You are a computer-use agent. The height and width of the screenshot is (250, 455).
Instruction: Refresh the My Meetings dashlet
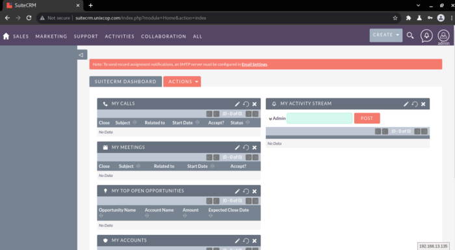click(246, 148)
